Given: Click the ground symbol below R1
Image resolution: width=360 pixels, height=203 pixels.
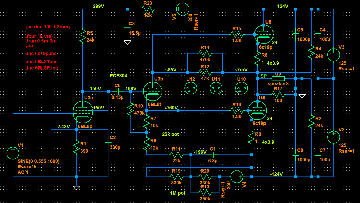Looking at the screenshot, I should (x=77, y=188).
